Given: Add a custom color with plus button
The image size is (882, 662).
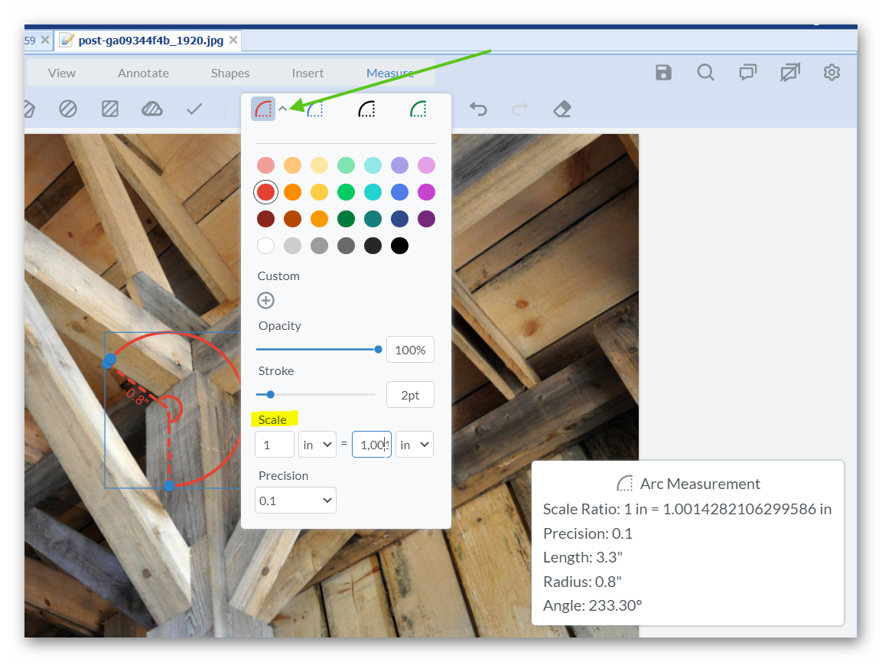Looking at the screenshot, I should [x=266, y=301].
